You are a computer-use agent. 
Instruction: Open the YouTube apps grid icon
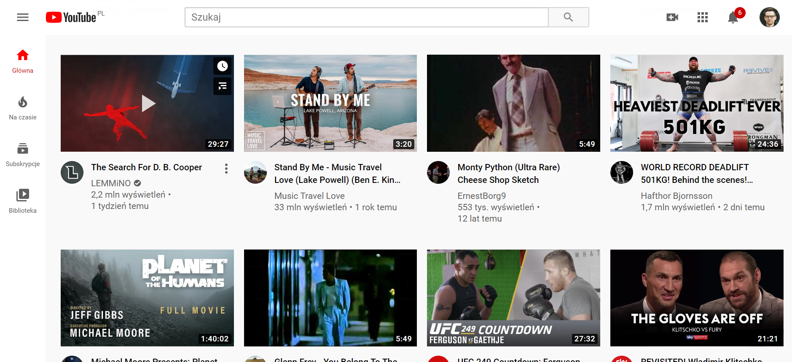pos(703,17)
